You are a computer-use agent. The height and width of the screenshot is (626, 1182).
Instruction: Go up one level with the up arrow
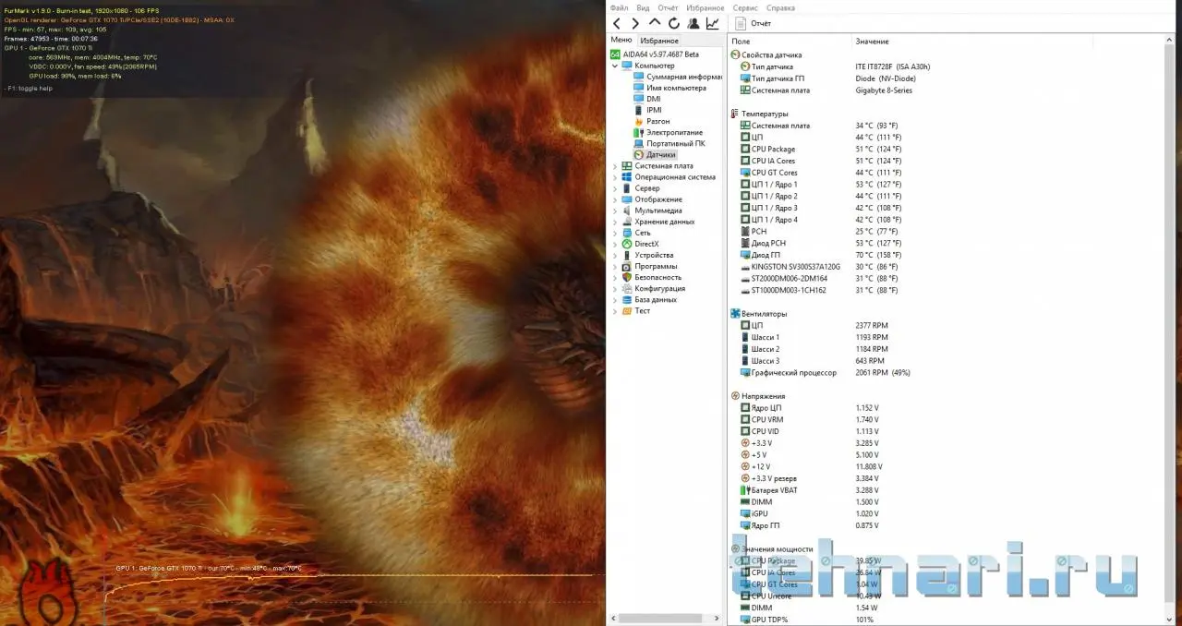click(655, 23)
